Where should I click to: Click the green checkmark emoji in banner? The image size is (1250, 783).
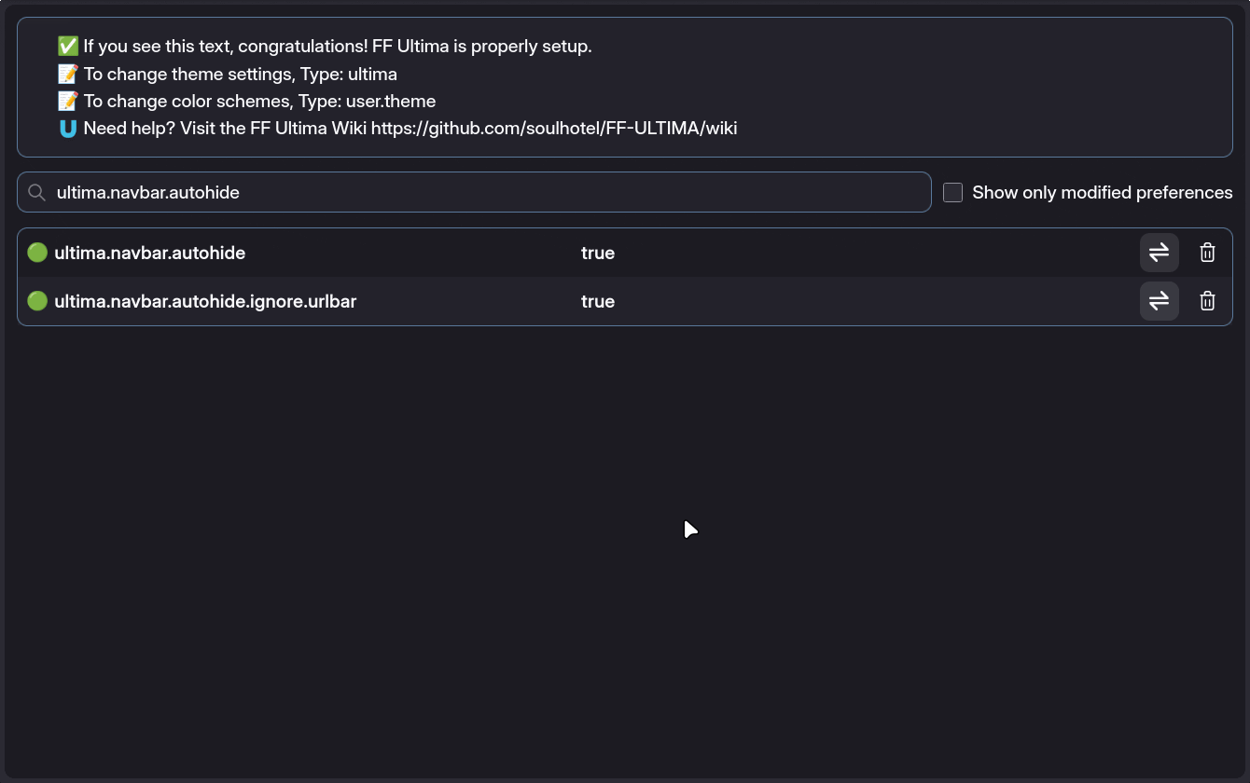coord(67,46)
